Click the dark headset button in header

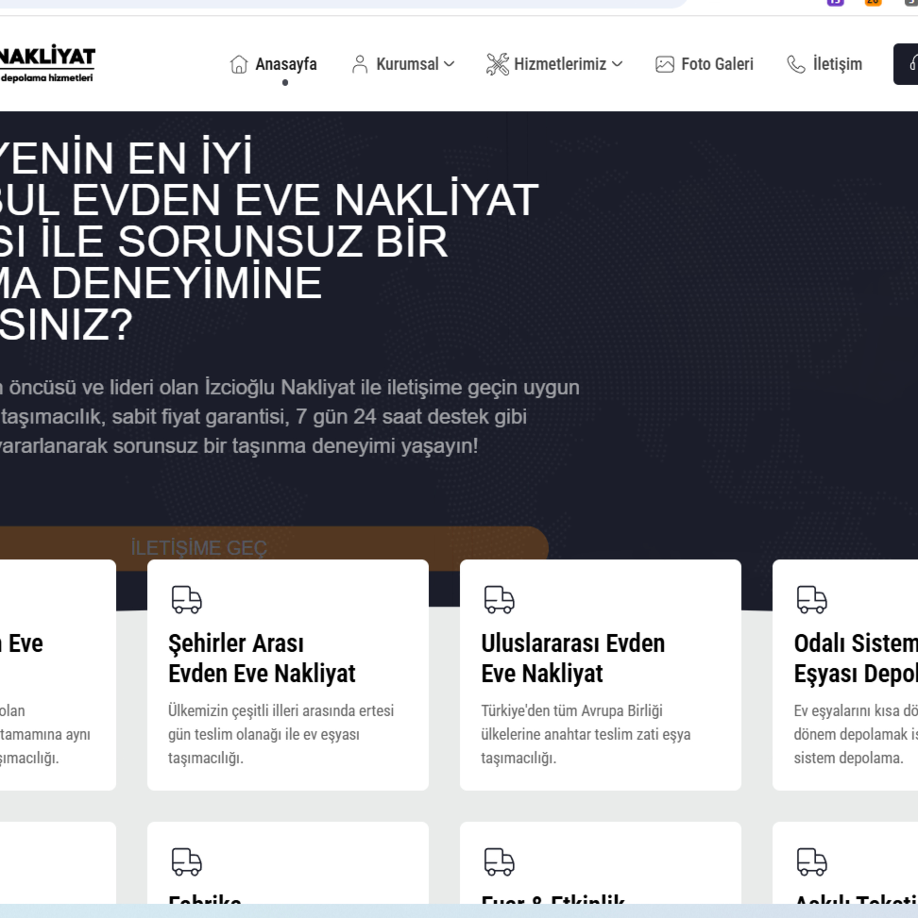(906, 64)
